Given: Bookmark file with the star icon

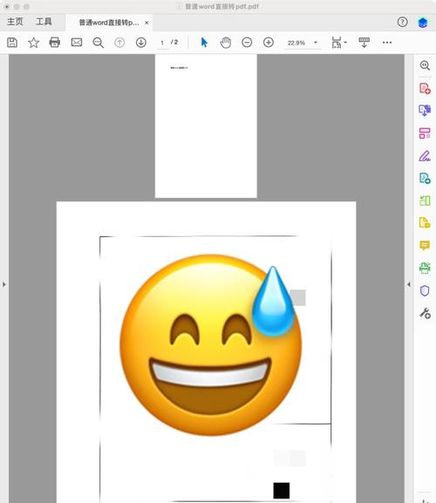Looking at the screenshot, I should (x=33, y=43).
